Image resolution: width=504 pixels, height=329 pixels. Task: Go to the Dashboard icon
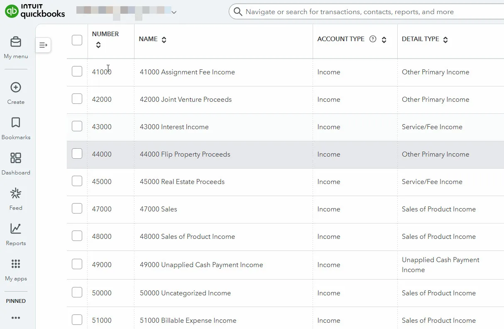pyautogui.click(x=16, y=158)
